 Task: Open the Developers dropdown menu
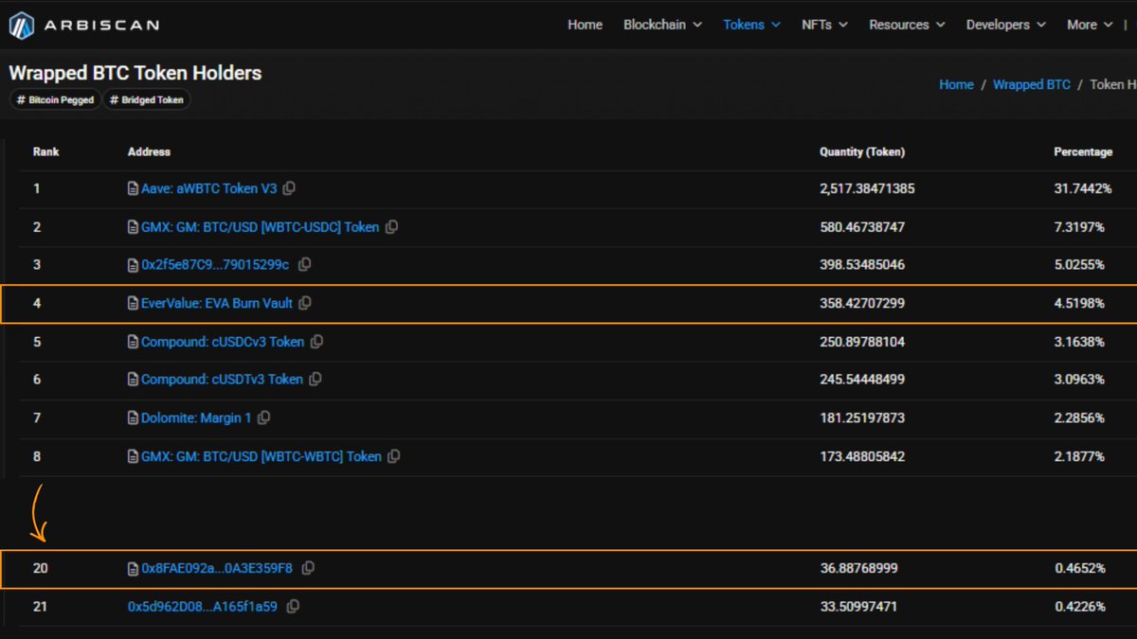1005,25
